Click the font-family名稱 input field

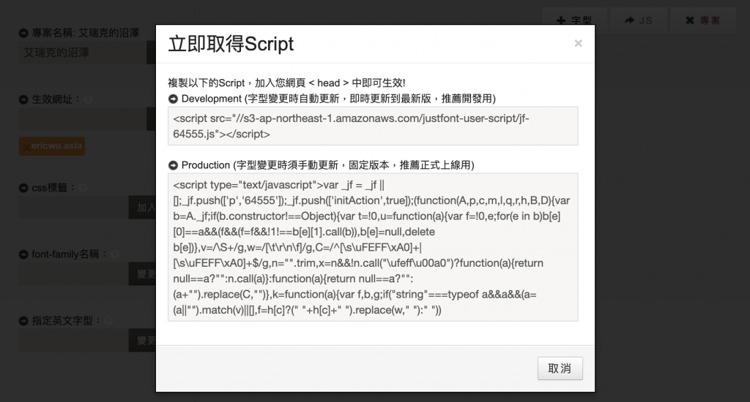[74, 274]
